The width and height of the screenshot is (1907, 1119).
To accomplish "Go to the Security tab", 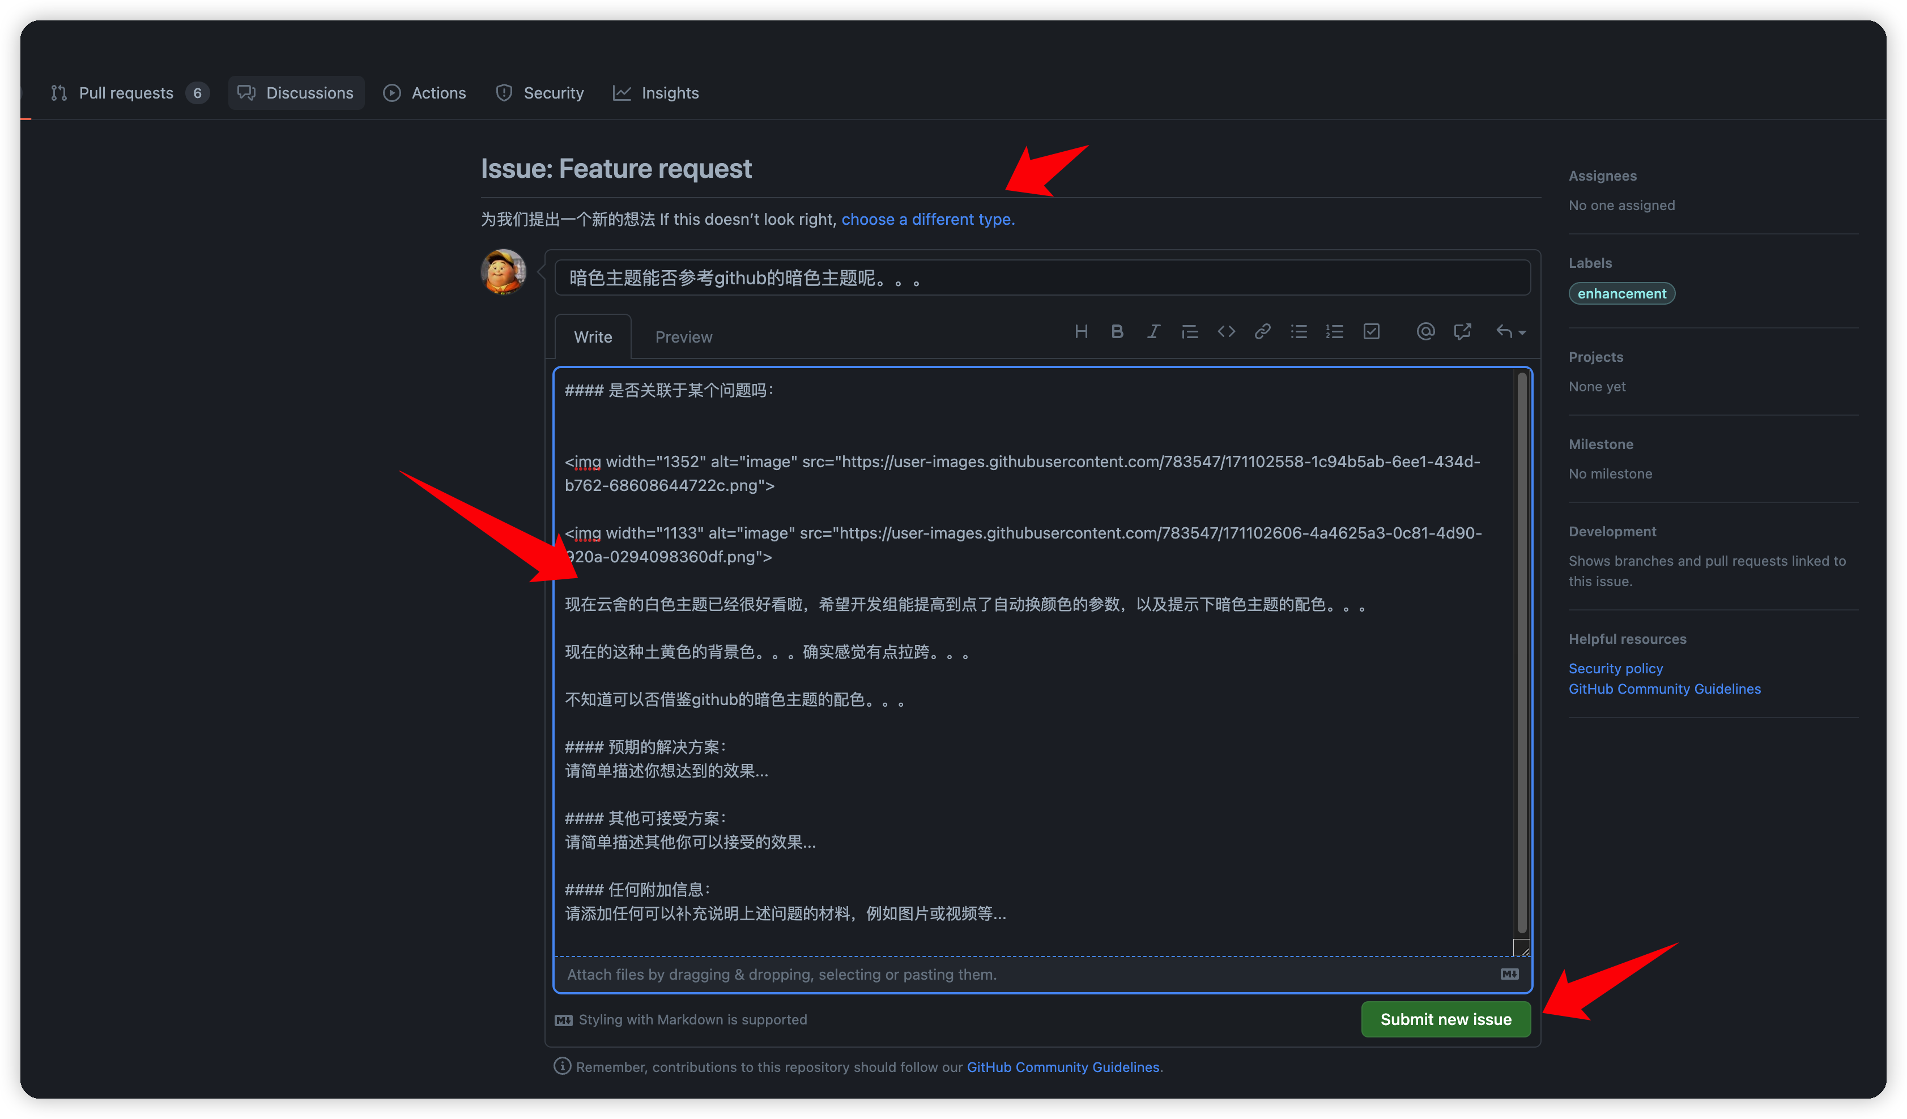I will click(539, 92).
